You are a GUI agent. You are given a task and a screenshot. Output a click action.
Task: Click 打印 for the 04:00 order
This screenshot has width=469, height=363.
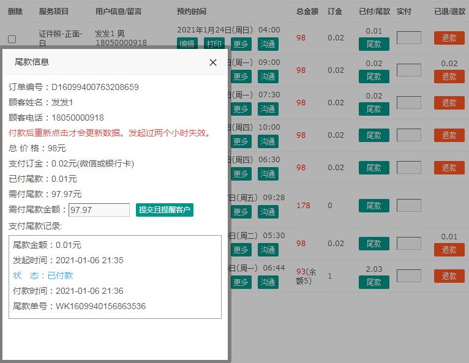click(x=214, y=43)
